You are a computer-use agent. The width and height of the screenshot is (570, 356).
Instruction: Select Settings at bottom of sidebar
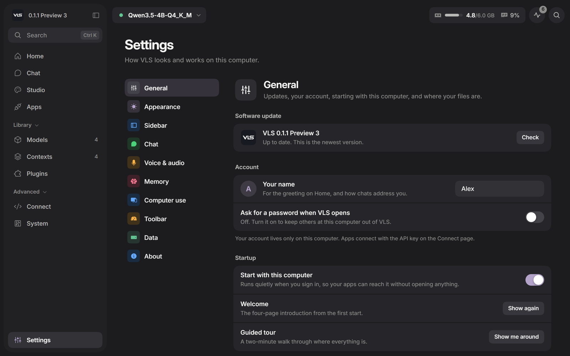(x=55, y=340)
